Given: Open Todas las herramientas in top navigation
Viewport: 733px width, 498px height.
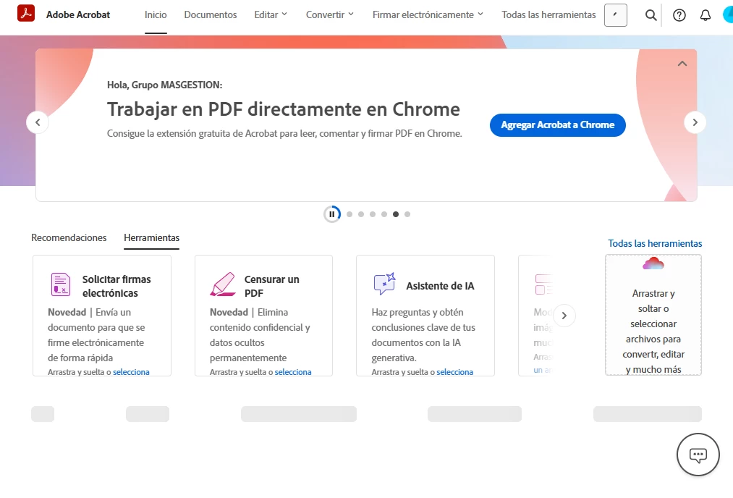Looking at the screenshot, I should point(548,15).
